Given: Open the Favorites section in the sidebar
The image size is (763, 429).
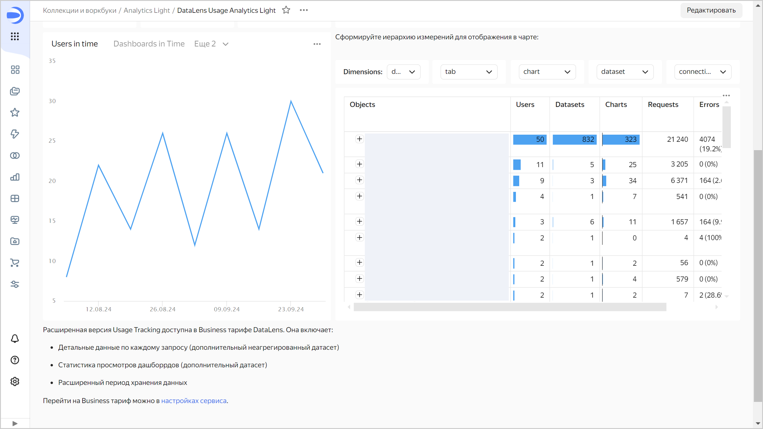Looking at the screenshot, I should (x=15, y=112).
